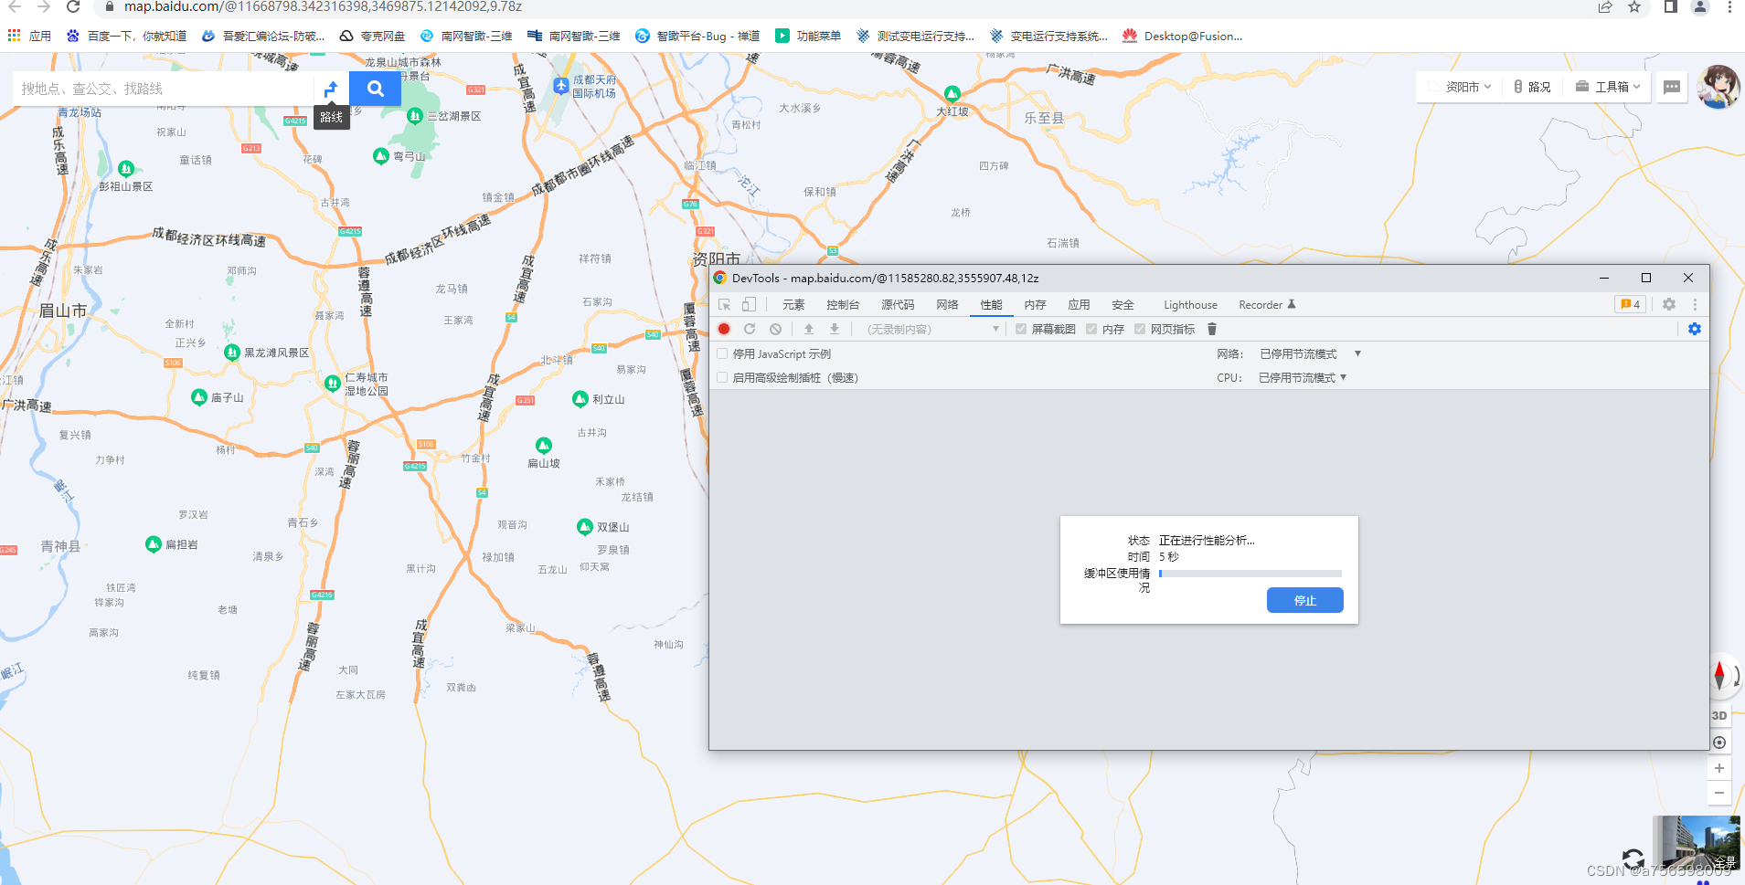This screenshot has height=885, width=1745.
Task: Click the issues counter badge showing 4
Action: tap(1631, 304)
